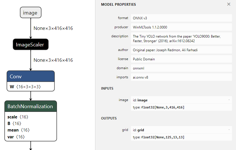Click the producer field showing WinMLTools
The height and width of the screenshot is (150, 236).
coord(181,27)
